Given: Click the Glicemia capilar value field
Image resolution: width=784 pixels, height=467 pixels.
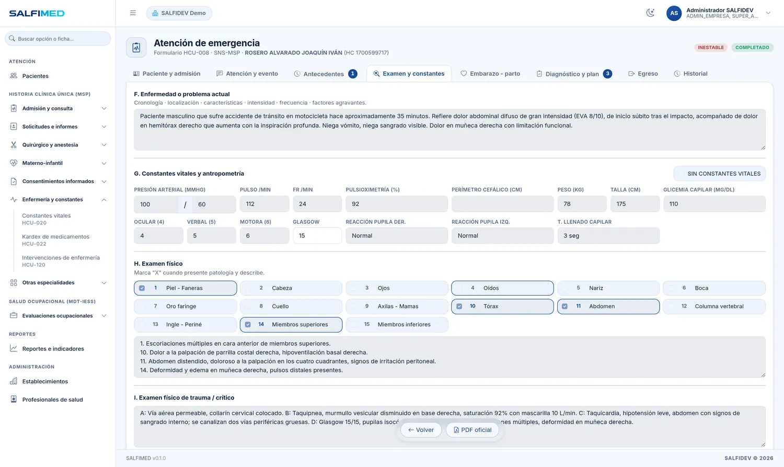Looking at the screenshot, I should click(714, 204).
